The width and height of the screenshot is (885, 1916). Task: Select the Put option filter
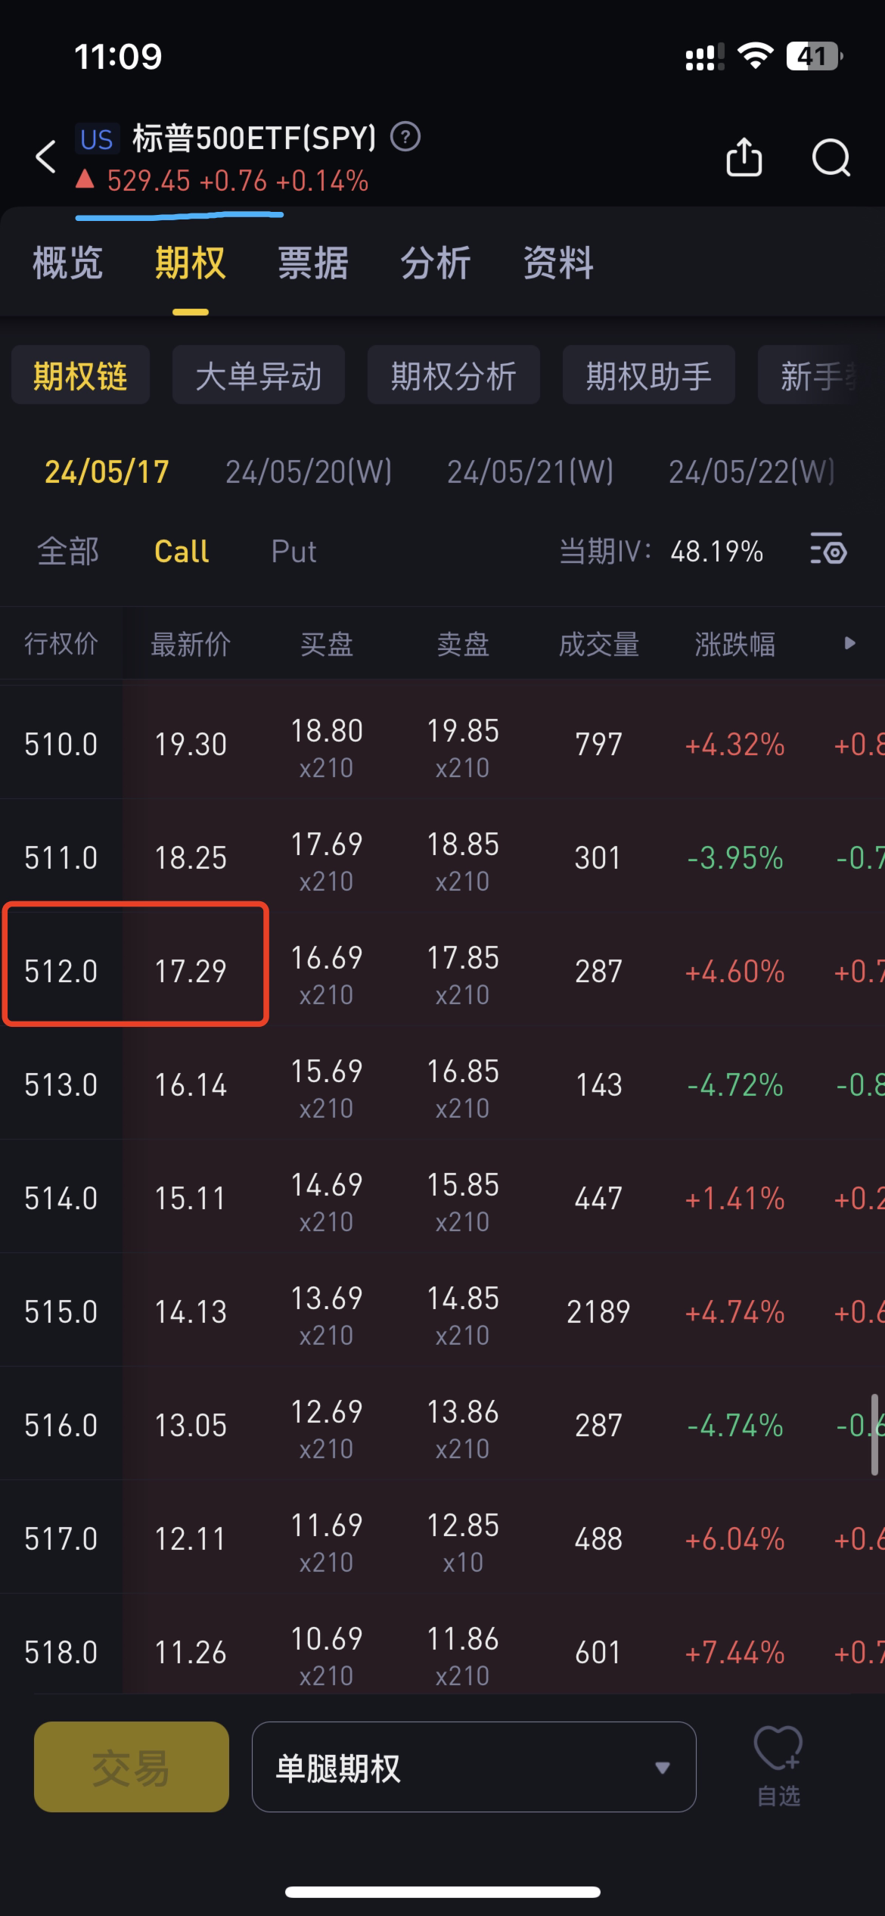293,552
